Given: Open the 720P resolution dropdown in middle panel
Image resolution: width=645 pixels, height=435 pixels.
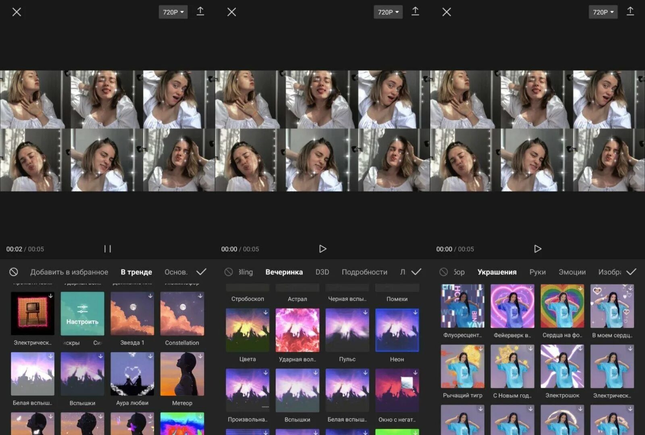Looking at the screenshot, I should (388, 12).
